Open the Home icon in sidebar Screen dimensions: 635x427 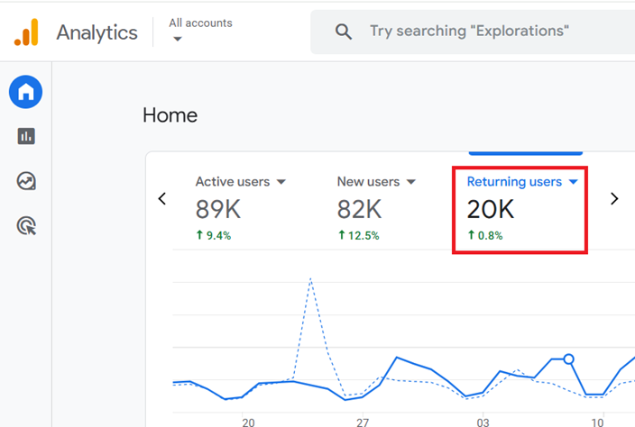[x=26, y=91]
